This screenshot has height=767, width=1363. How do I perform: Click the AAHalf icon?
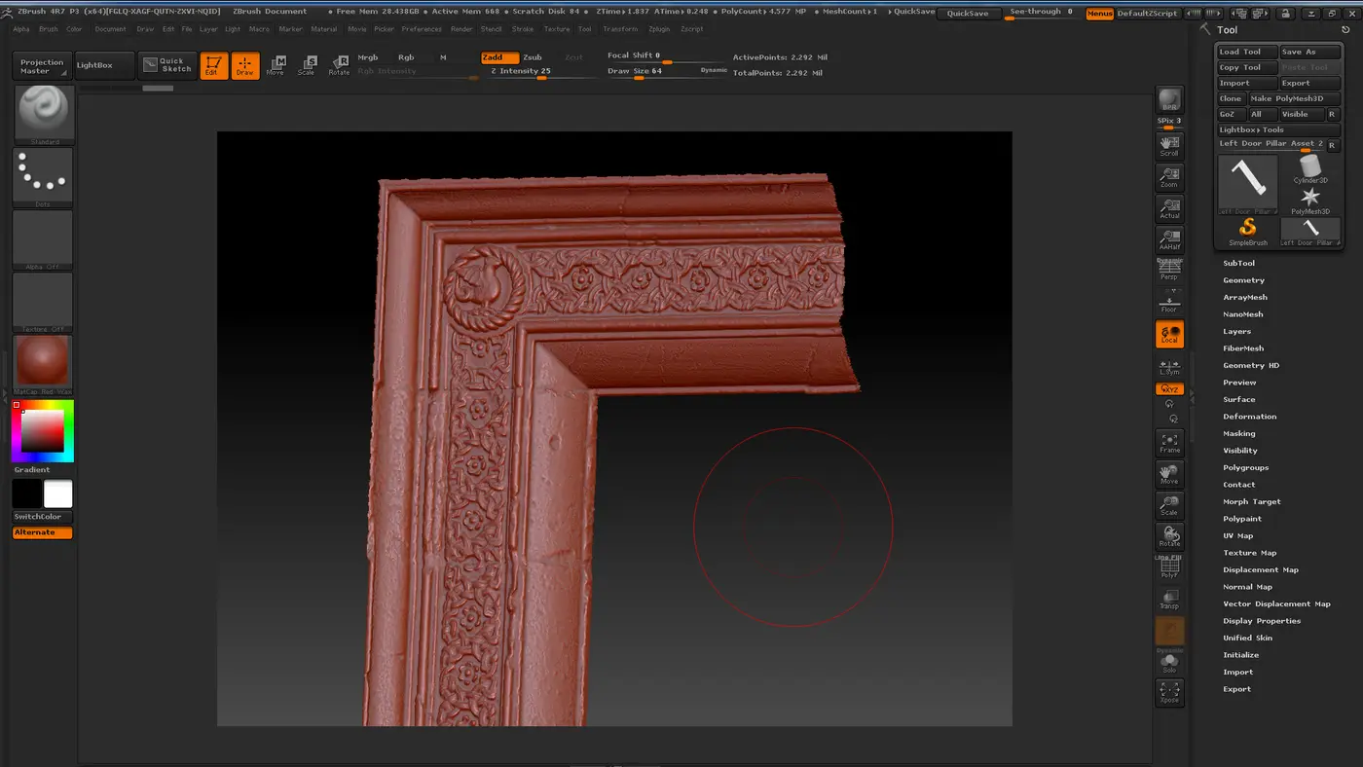pyautogui.click(x=1169, y=239)
